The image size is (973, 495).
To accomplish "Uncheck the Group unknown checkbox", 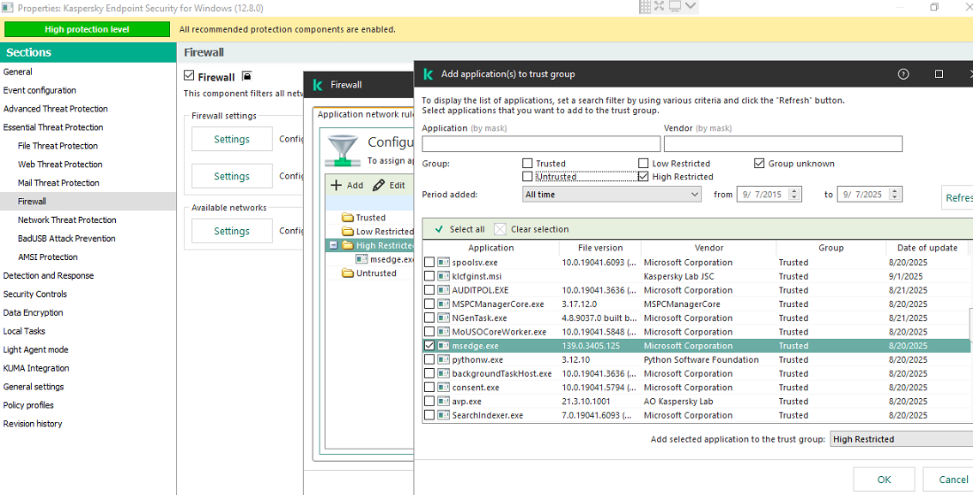I will (759, 164).
